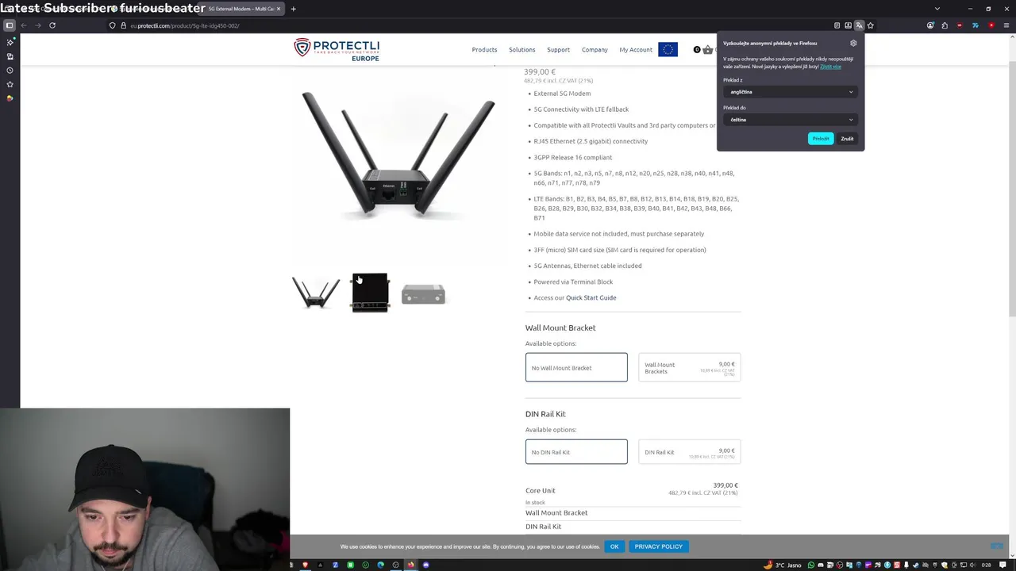Open the Privacy Policy button
The image size is (1016, 571).
tap(658, 546)
